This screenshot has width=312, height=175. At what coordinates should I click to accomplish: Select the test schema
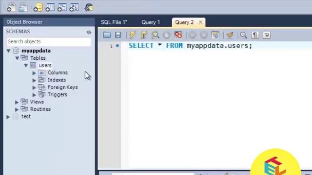click(26, 117)
